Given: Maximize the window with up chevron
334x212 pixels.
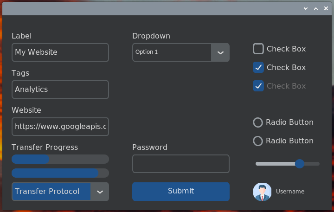Looking at the screenshot, I should click(x=316, y=8).
